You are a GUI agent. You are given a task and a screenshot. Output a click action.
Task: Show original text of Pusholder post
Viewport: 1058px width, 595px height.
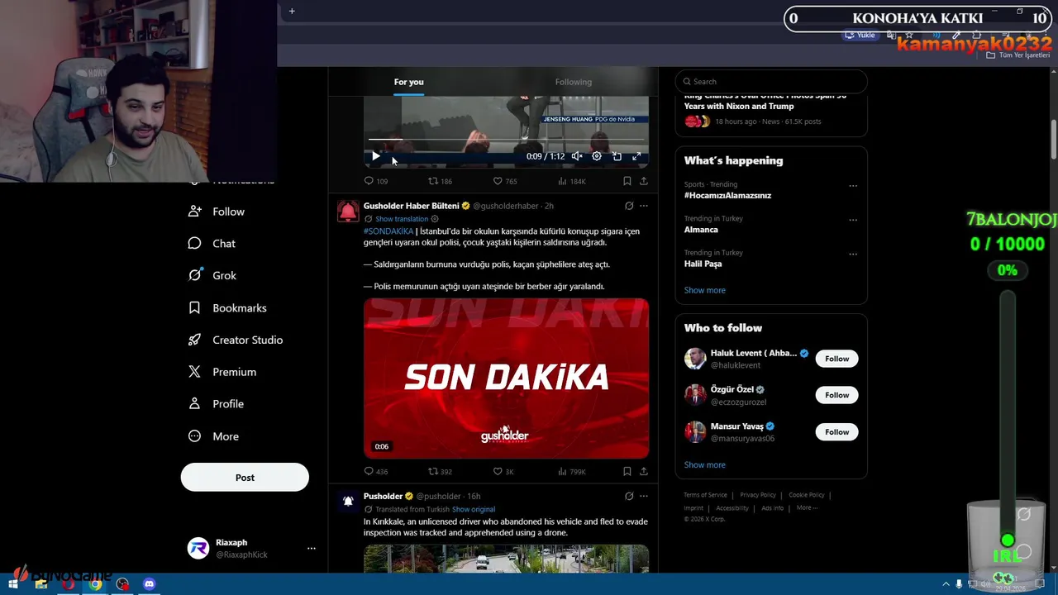click(474, 510)
